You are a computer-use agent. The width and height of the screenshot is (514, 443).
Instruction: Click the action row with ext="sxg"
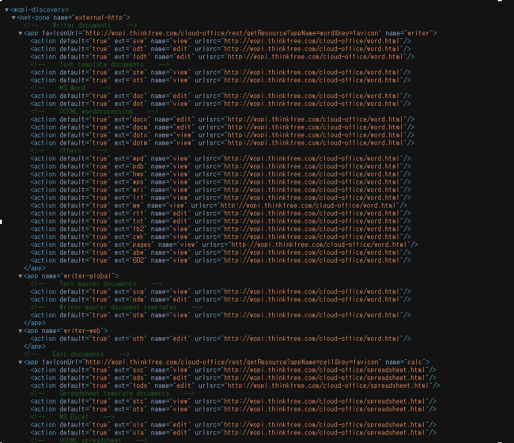click(221, 292)
